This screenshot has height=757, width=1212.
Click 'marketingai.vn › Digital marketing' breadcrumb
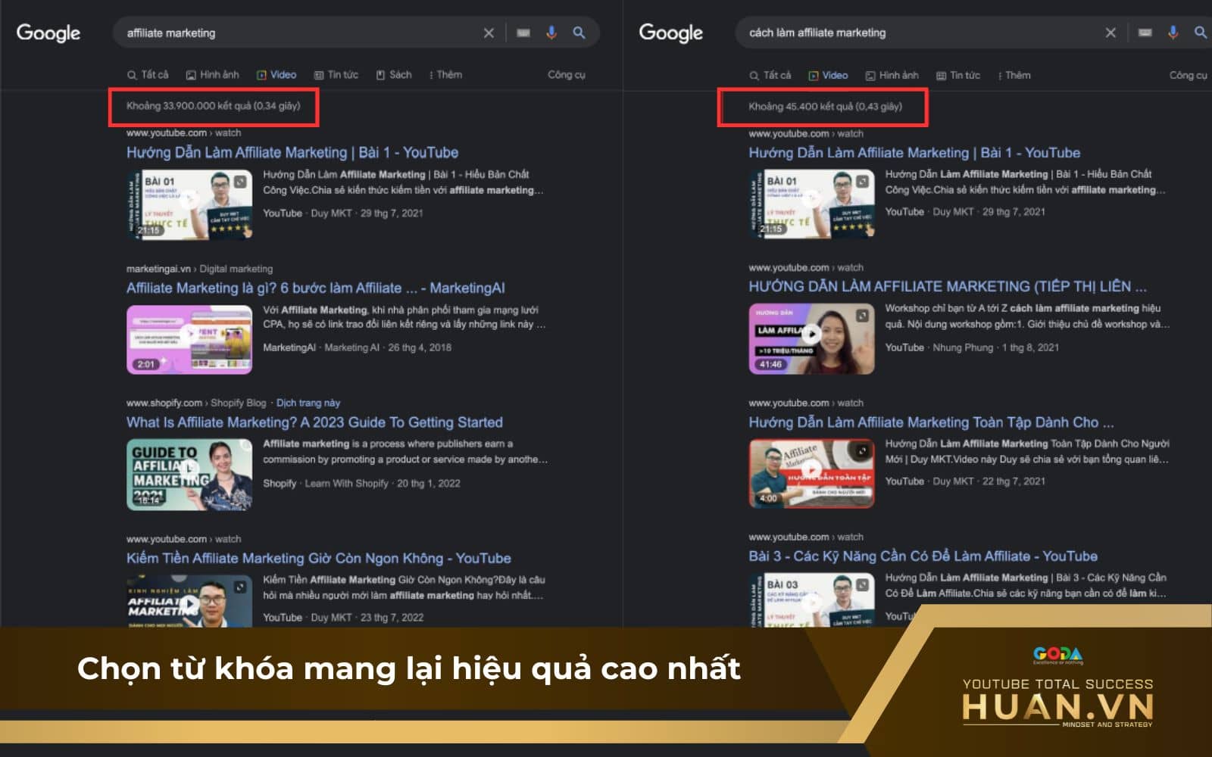click(x=199, y=269)
